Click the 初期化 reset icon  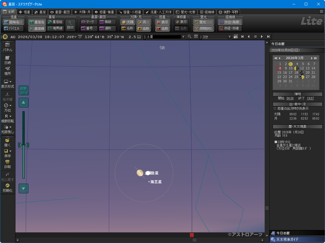(x=7, y=187)
